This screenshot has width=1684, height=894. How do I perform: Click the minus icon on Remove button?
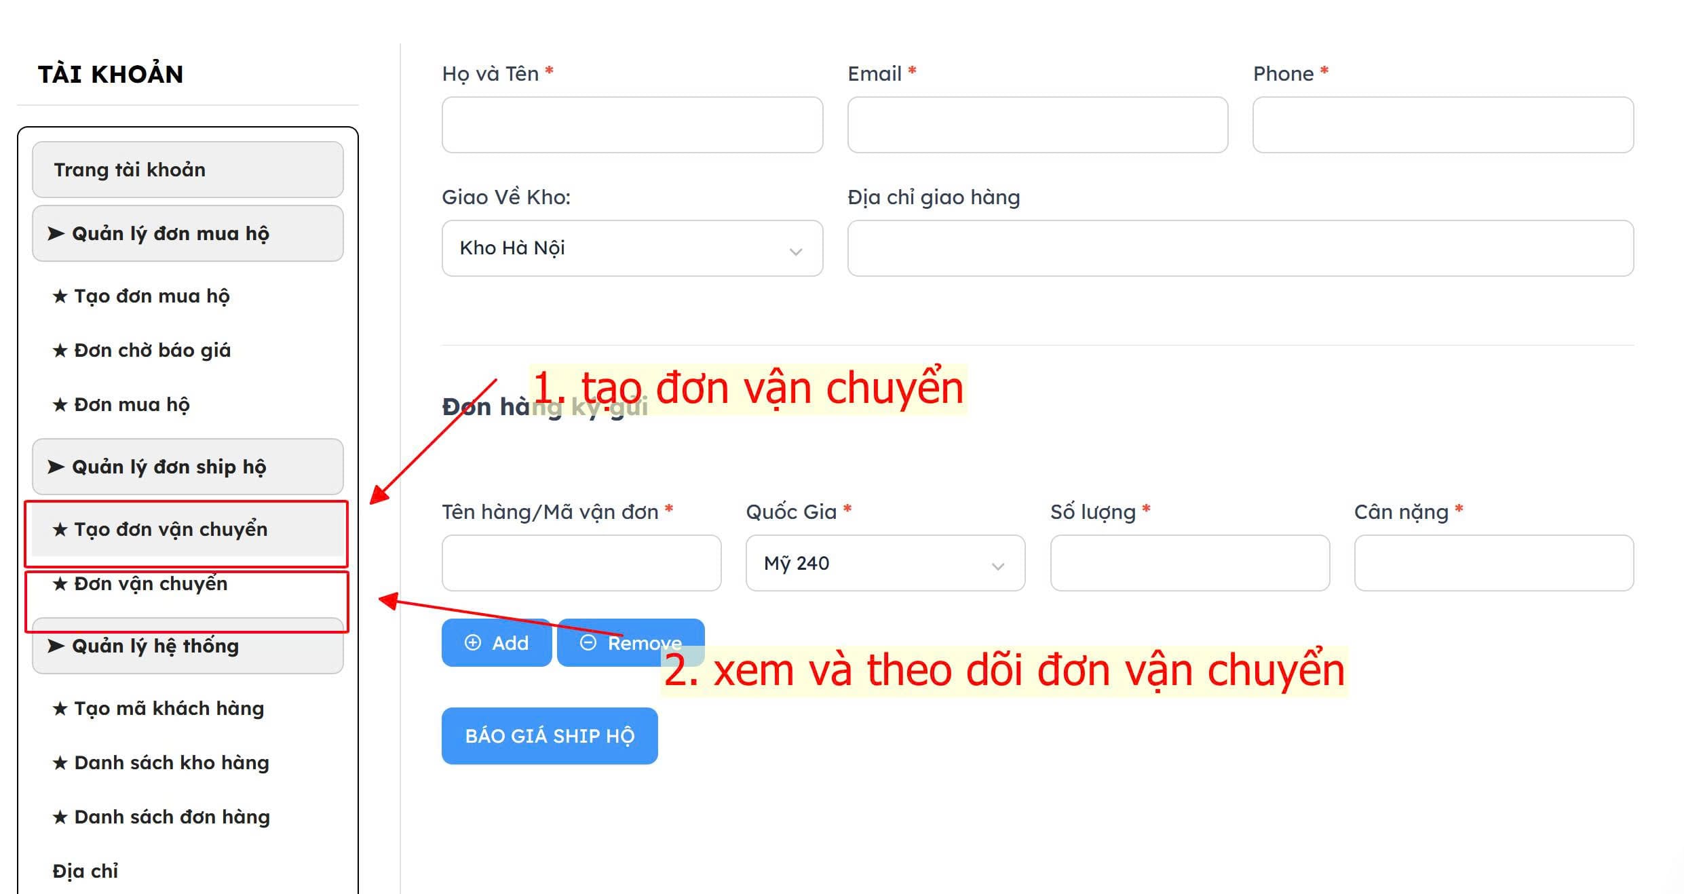pos(588,642)
